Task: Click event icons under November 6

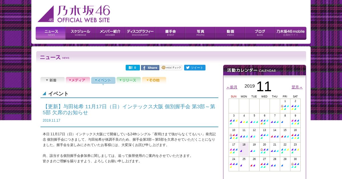Action: click(264, 122)
